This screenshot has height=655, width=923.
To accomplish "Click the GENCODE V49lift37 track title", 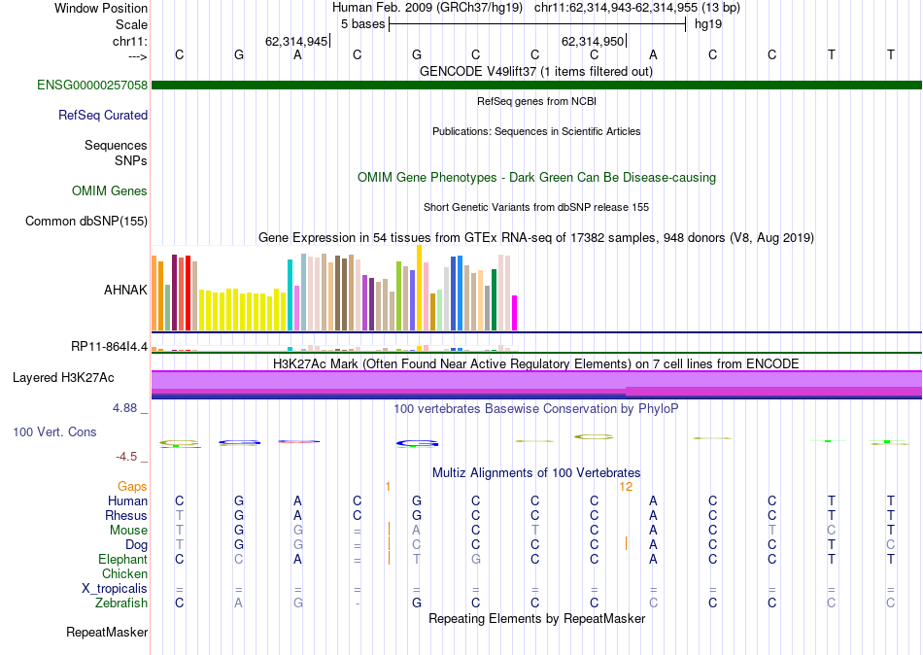I will click(535, 71).
